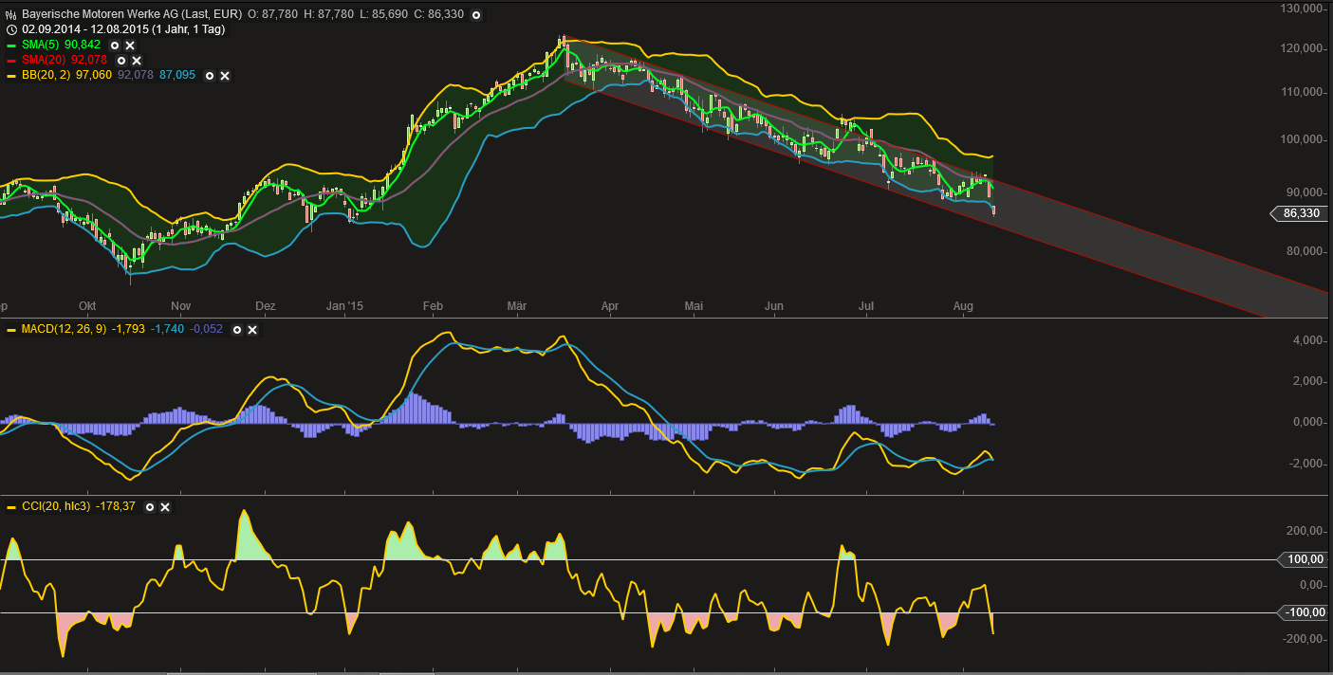
Task: Remove the SMA(5) indicator
Action: 130,45
